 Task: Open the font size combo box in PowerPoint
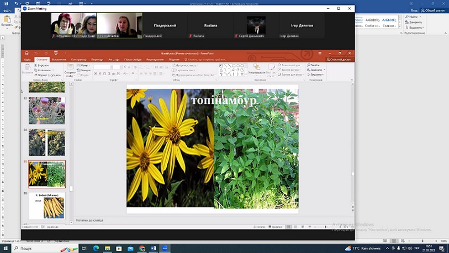117,67
